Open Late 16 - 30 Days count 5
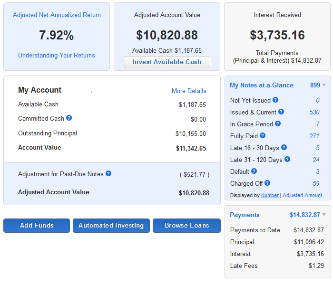Image resolution: width=333 pixels, height=285 pixels. coord(318,148)
